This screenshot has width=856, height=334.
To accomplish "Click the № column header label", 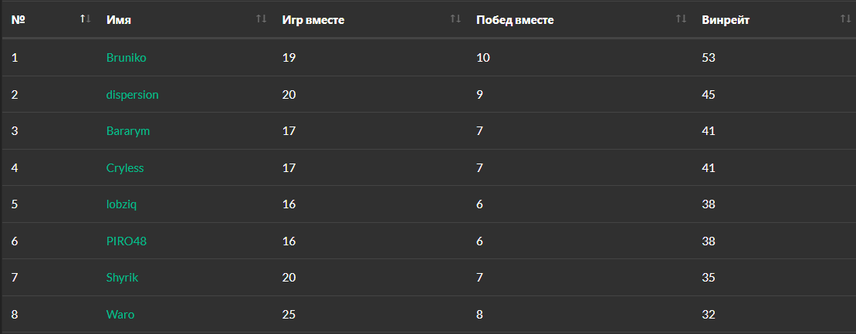I will (x=19, y=19).
